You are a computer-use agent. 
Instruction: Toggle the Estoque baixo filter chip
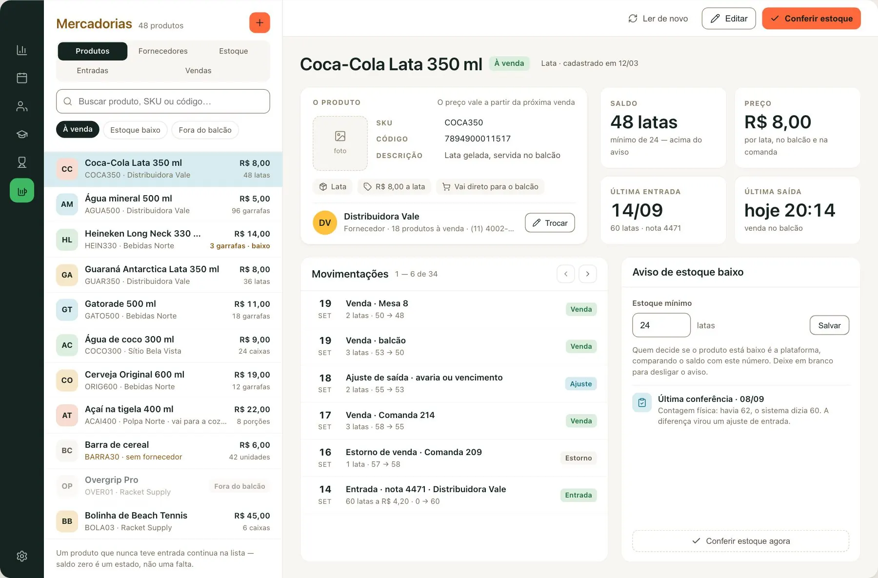click(135, 130)
